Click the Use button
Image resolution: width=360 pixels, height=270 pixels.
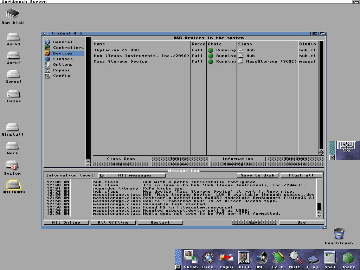(x=301, y=222)
